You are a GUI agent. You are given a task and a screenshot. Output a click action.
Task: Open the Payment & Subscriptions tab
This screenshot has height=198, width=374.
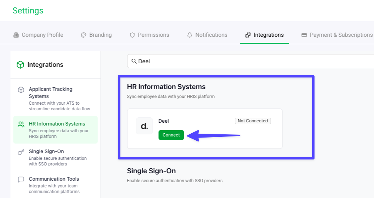(341, 35)
